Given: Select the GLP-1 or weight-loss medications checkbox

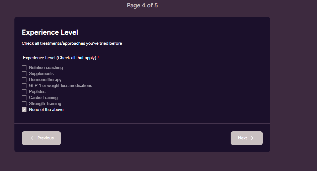Looking at the screenshot, I should click(24, 86).
